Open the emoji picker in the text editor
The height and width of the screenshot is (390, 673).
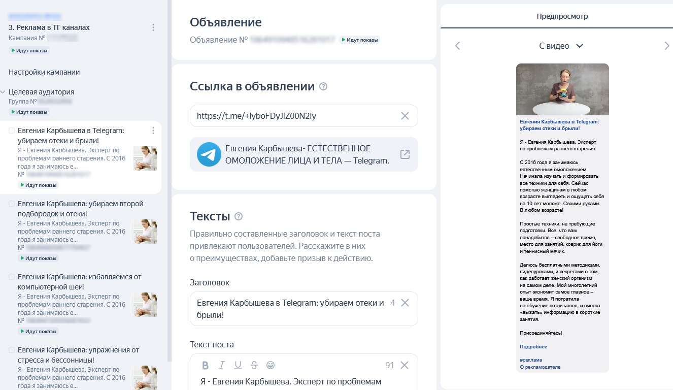coord(270,365)
